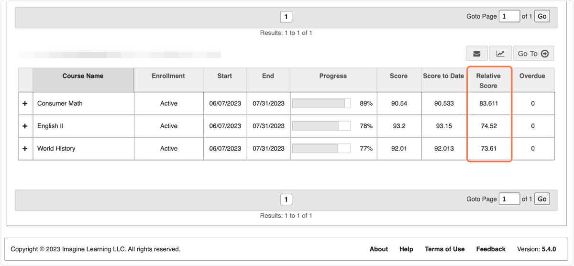The width and height of the screenshot is (574, 266).
Task: Click World History relative score 73.61
Action: tap(488, 148)
